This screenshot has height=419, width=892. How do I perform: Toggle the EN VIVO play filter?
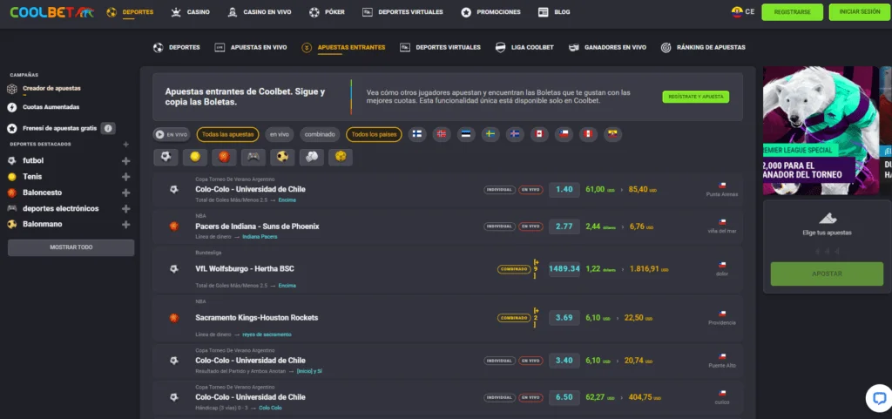(172, 135)
